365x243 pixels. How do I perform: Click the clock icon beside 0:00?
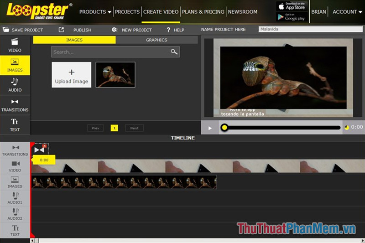coord(347,128)
